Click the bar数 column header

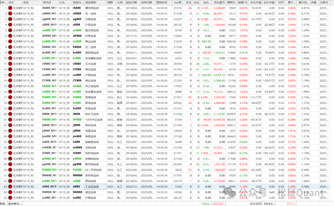[177, 2]
